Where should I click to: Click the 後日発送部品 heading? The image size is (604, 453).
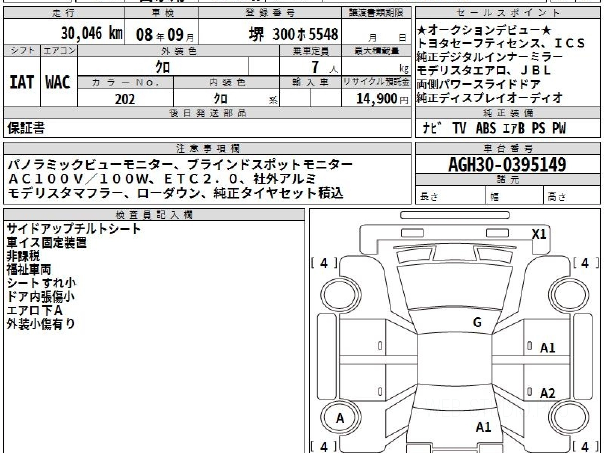click(207, 113)
